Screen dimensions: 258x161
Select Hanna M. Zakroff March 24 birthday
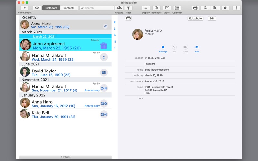point(65,56)
